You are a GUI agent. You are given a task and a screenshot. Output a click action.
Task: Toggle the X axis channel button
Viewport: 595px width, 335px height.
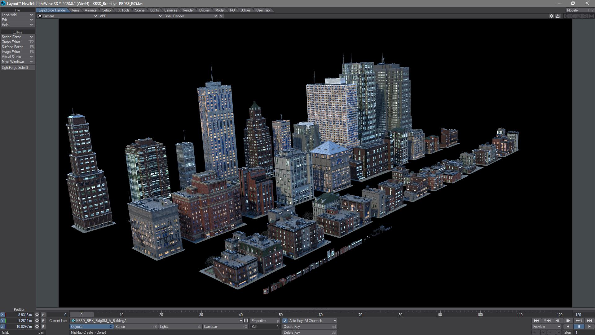(2, 315)
